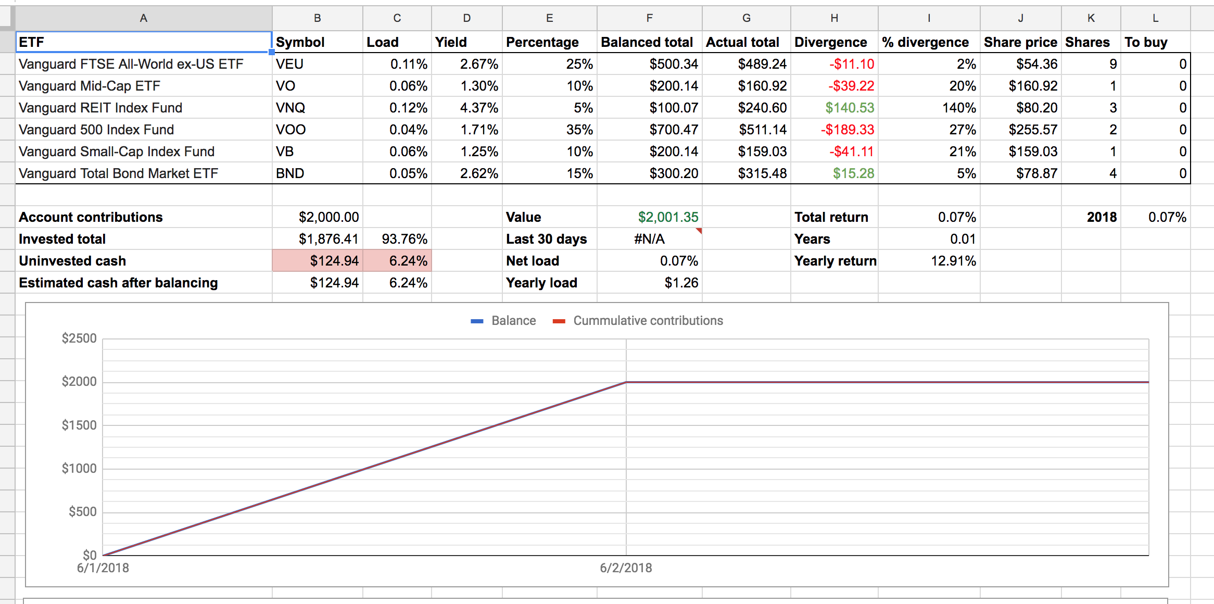
Task: Click the blue Balance legend marker
Action: [477, 321]
